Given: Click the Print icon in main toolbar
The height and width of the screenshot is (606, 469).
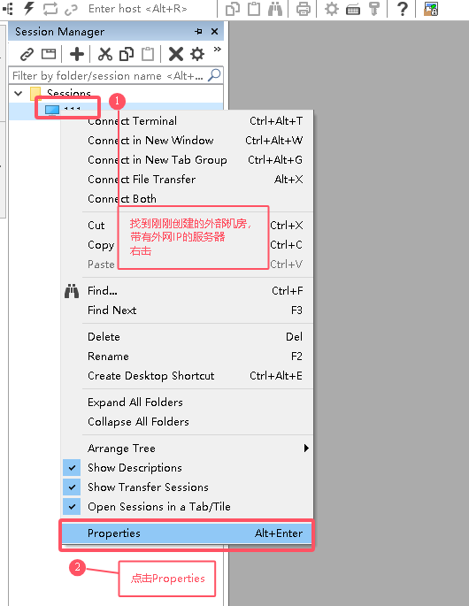Looking at the screenshot, I should point(304,9).
